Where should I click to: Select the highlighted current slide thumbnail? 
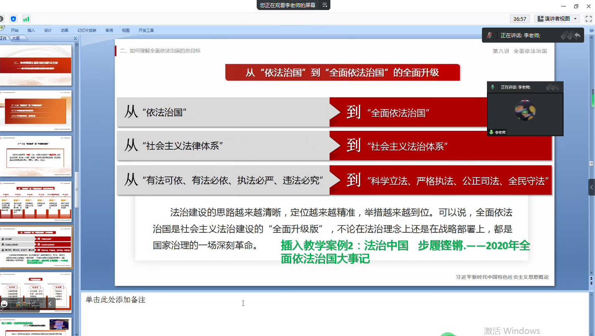[36, 247]
